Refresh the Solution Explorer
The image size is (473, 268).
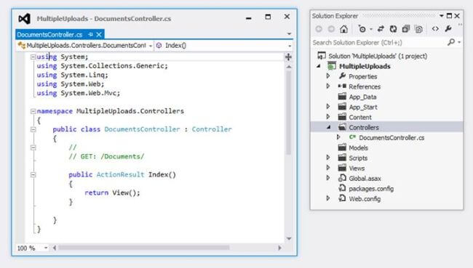coord(393,29)
